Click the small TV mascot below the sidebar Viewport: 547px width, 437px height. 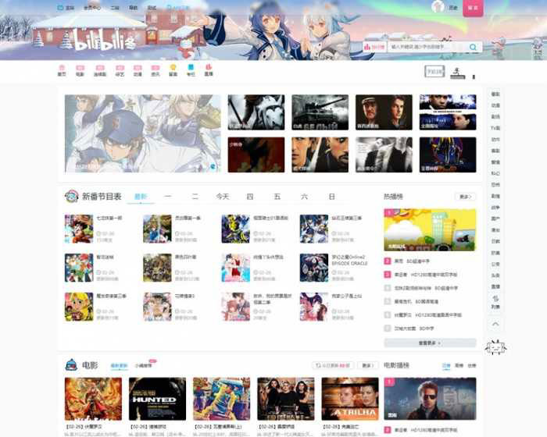(x=495, y=347)
